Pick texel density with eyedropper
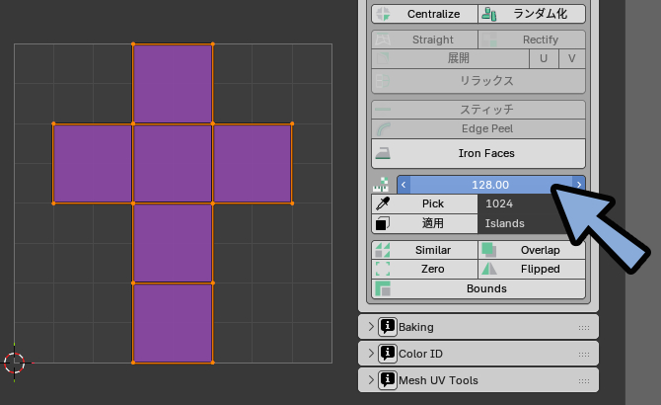The height and width of the screenshot is (405, 661). [424, 203]
